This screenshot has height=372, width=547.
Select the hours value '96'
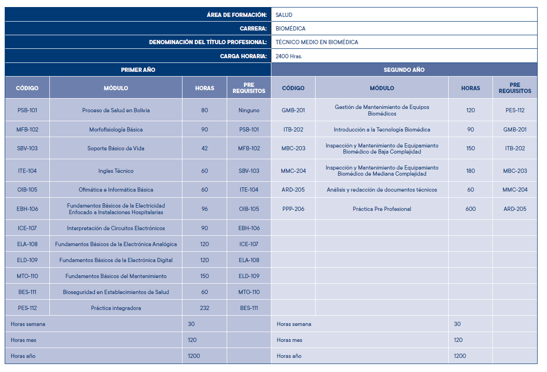click(x=205, y=209)
